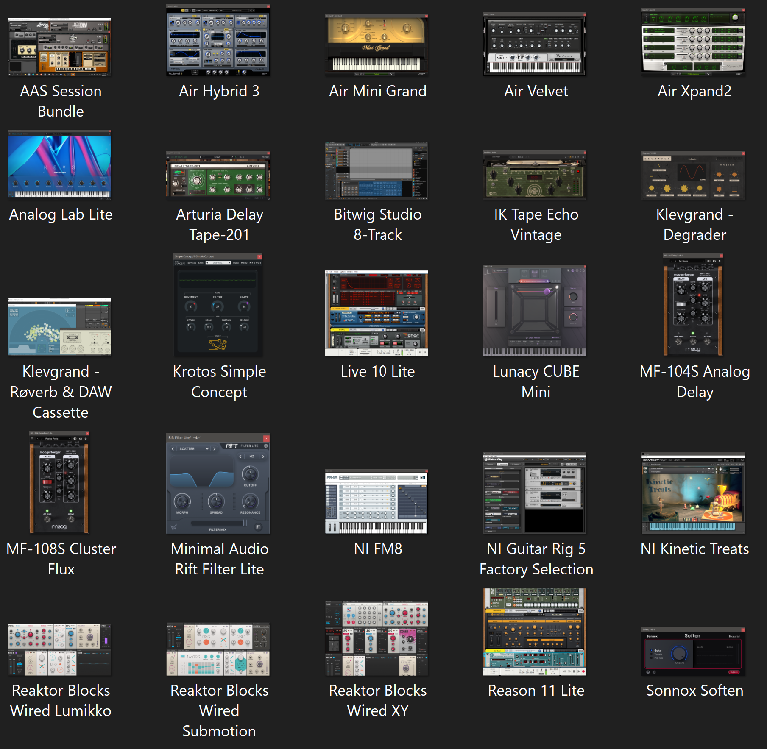Open the Sonnox Soften thumbnail

coord(693,652)
